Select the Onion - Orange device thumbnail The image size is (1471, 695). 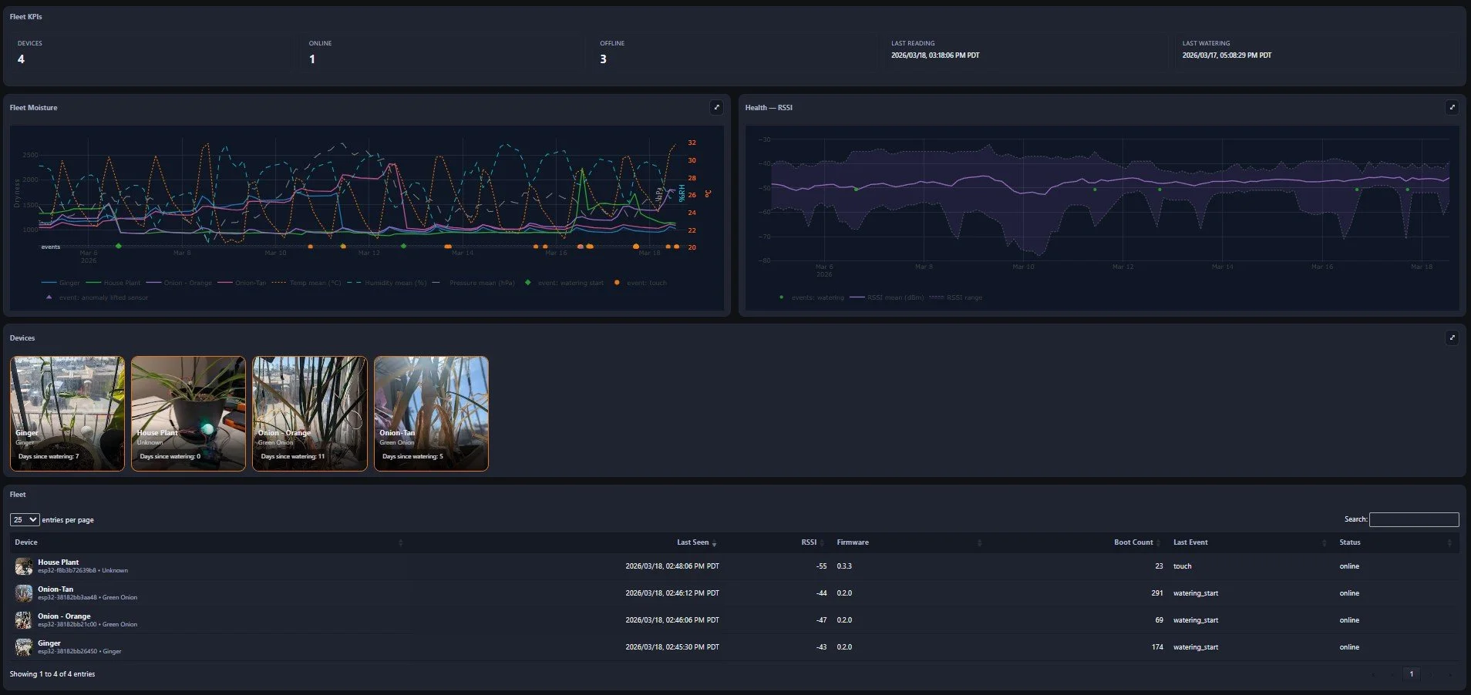point(310,413)
